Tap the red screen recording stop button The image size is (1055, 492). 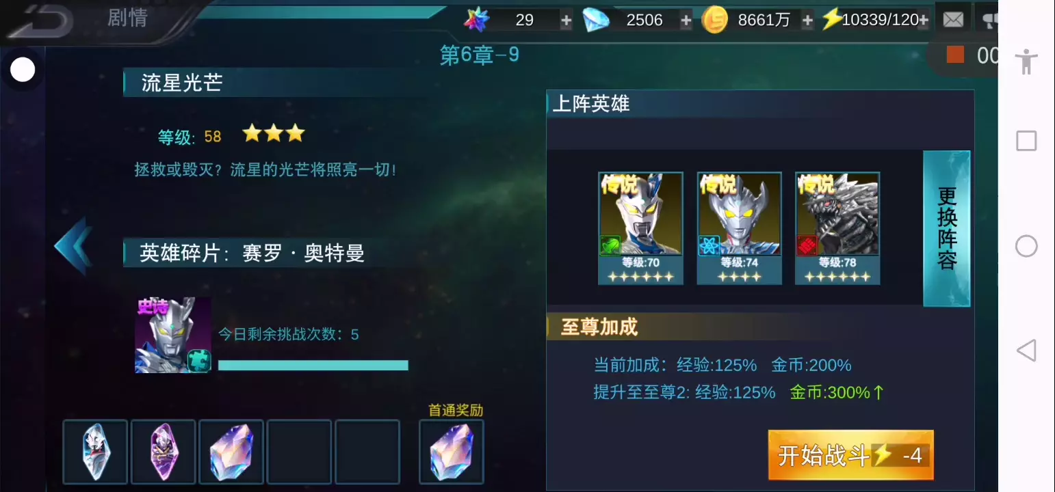point(955,55)
